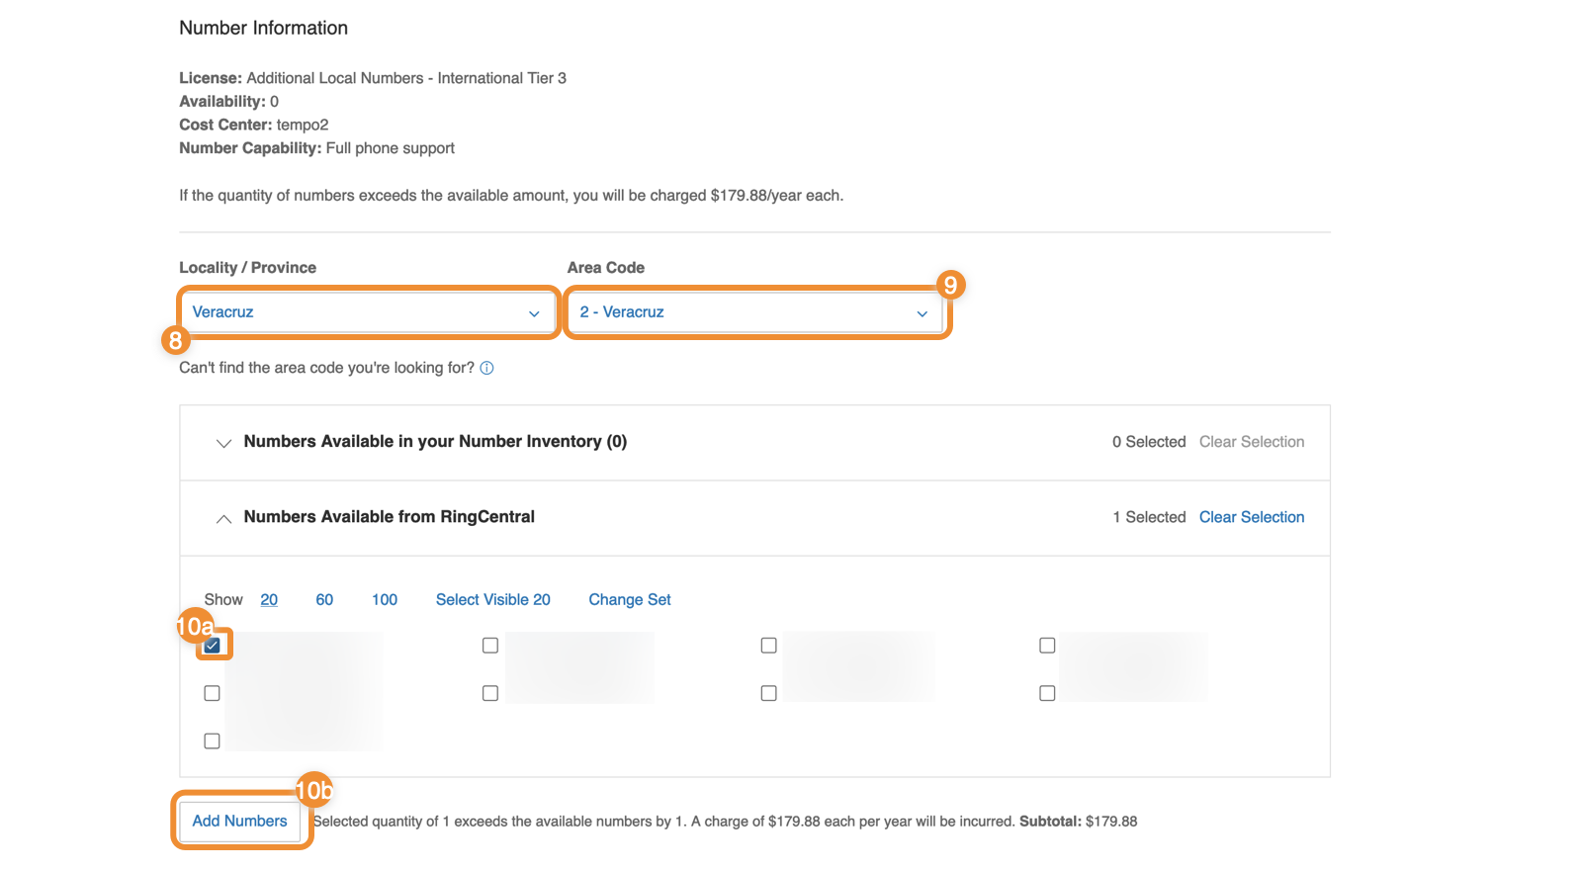Check the third checkbox in first column
The image size is (1582, 870).
[x=212, y=740]
